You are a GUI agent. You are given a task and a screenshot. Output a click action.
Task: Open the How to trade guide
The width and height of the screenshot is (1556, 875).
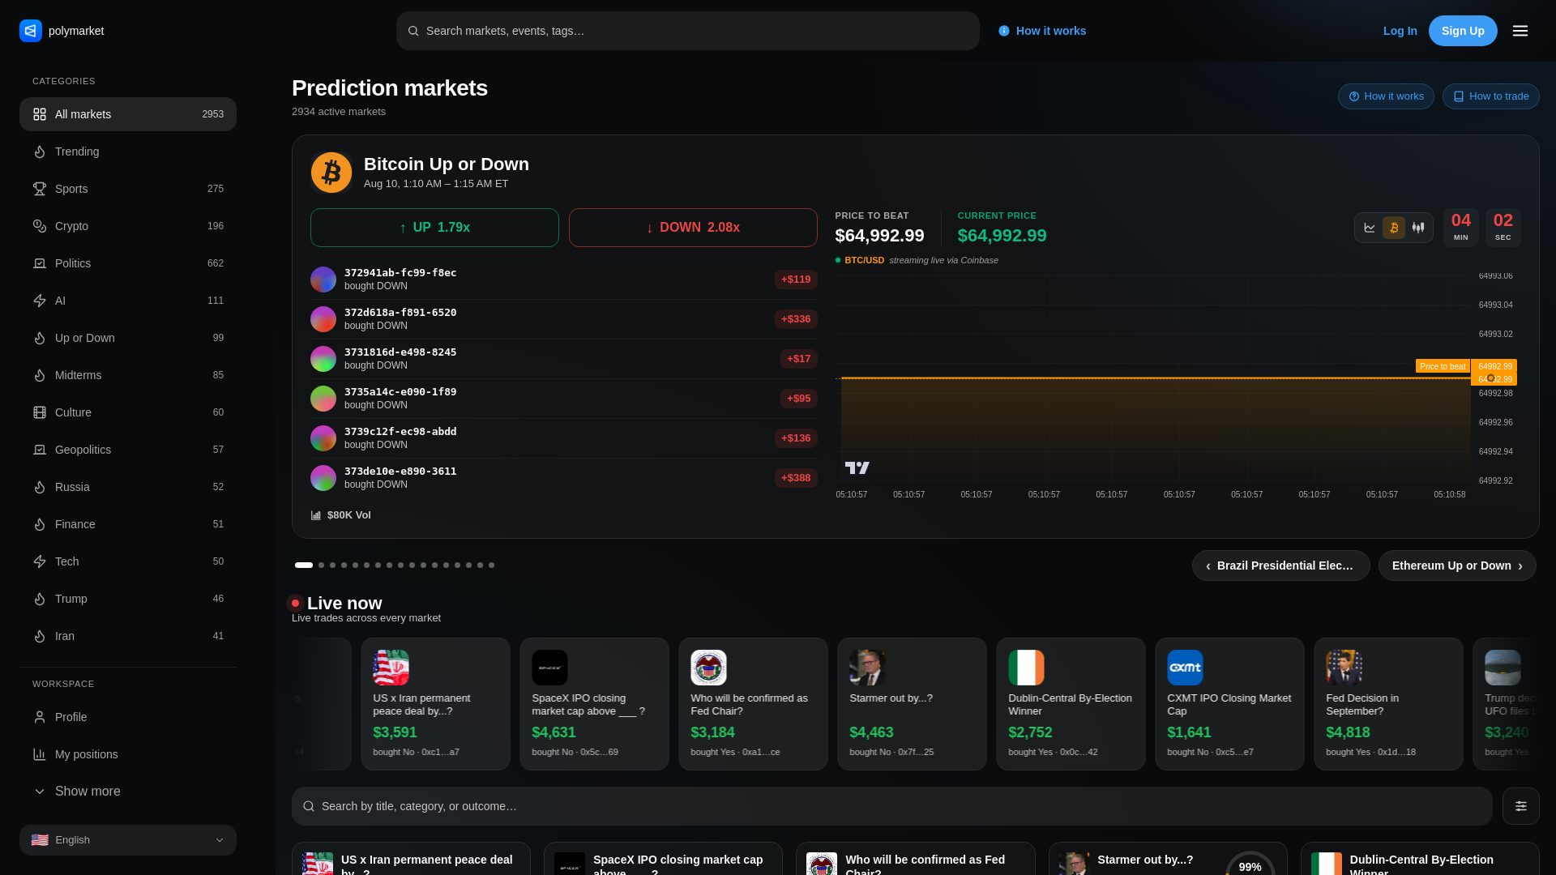(x=1490, y=96)
